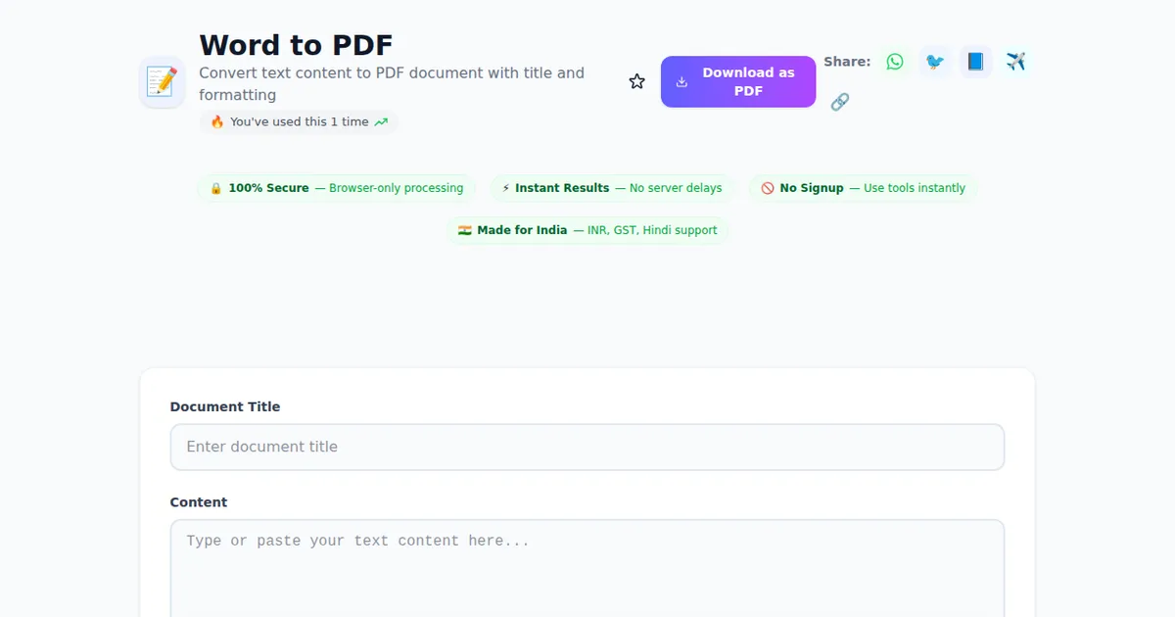Click the Document Title field label

click(225, 406)
